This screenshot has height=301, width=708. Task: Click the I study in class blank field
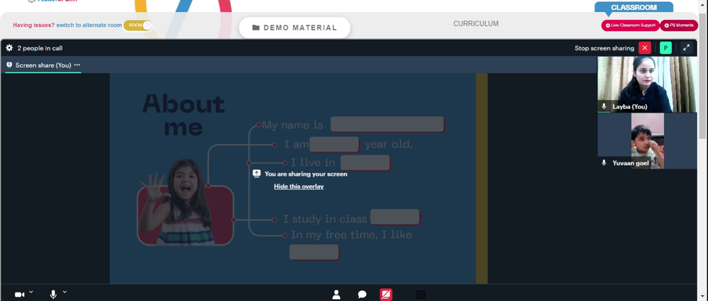pyautogui.click(x=395, y=217)
